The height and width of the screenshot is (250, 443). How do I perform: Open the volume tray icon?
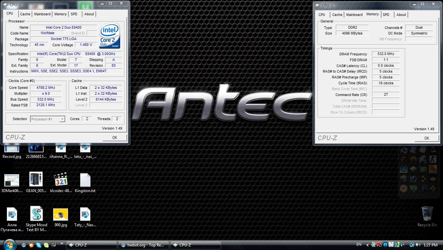click(418, 245)
